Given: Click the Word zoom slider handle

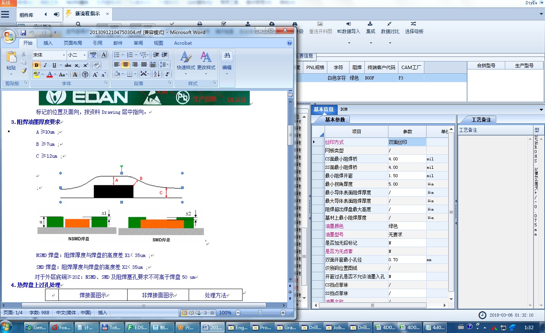Looking at the screenshot, I should click(260, 313).
